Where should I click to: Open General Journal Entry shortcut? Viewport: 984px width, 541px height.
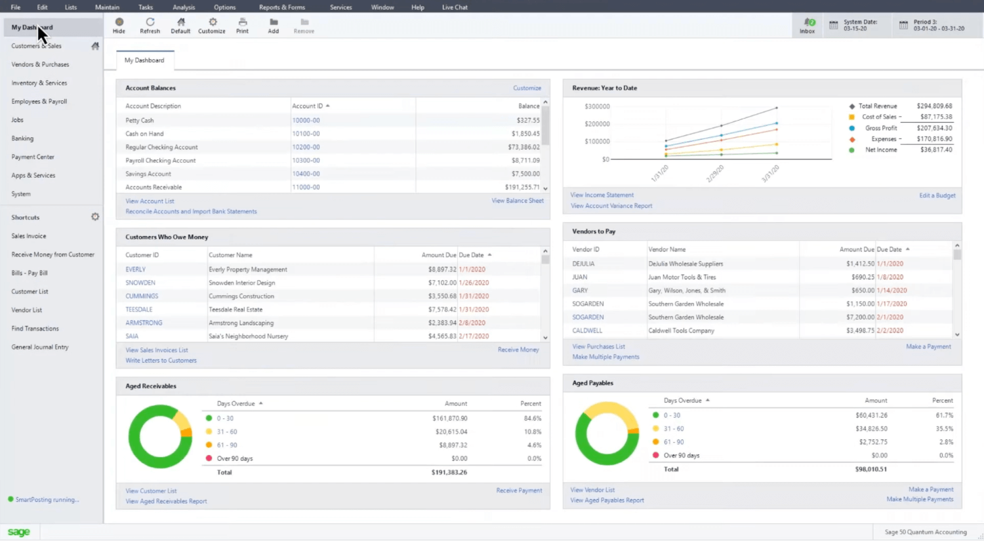point(39,347)
